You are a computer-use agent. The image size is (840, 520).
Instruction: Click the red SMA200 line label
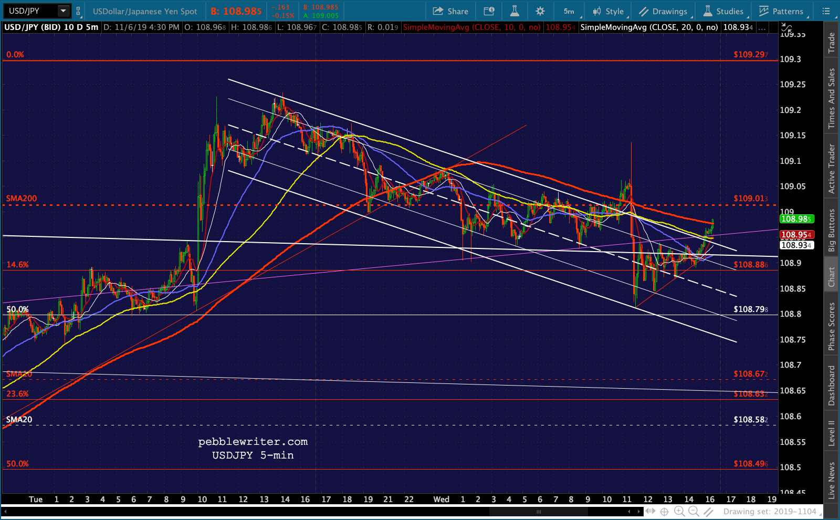[x=22, y=199]
